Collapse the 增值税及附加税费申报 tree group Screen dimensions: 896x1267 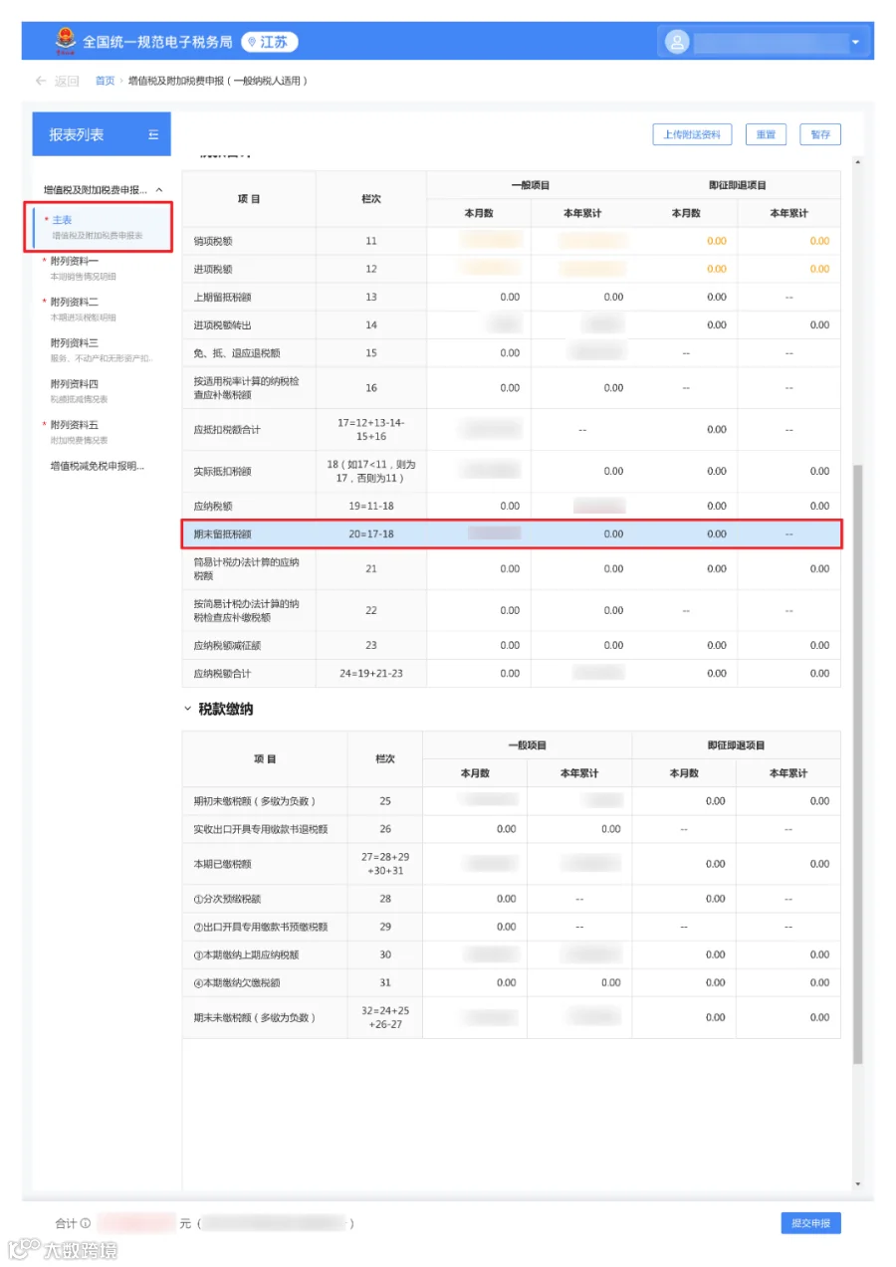pos(159,189)
